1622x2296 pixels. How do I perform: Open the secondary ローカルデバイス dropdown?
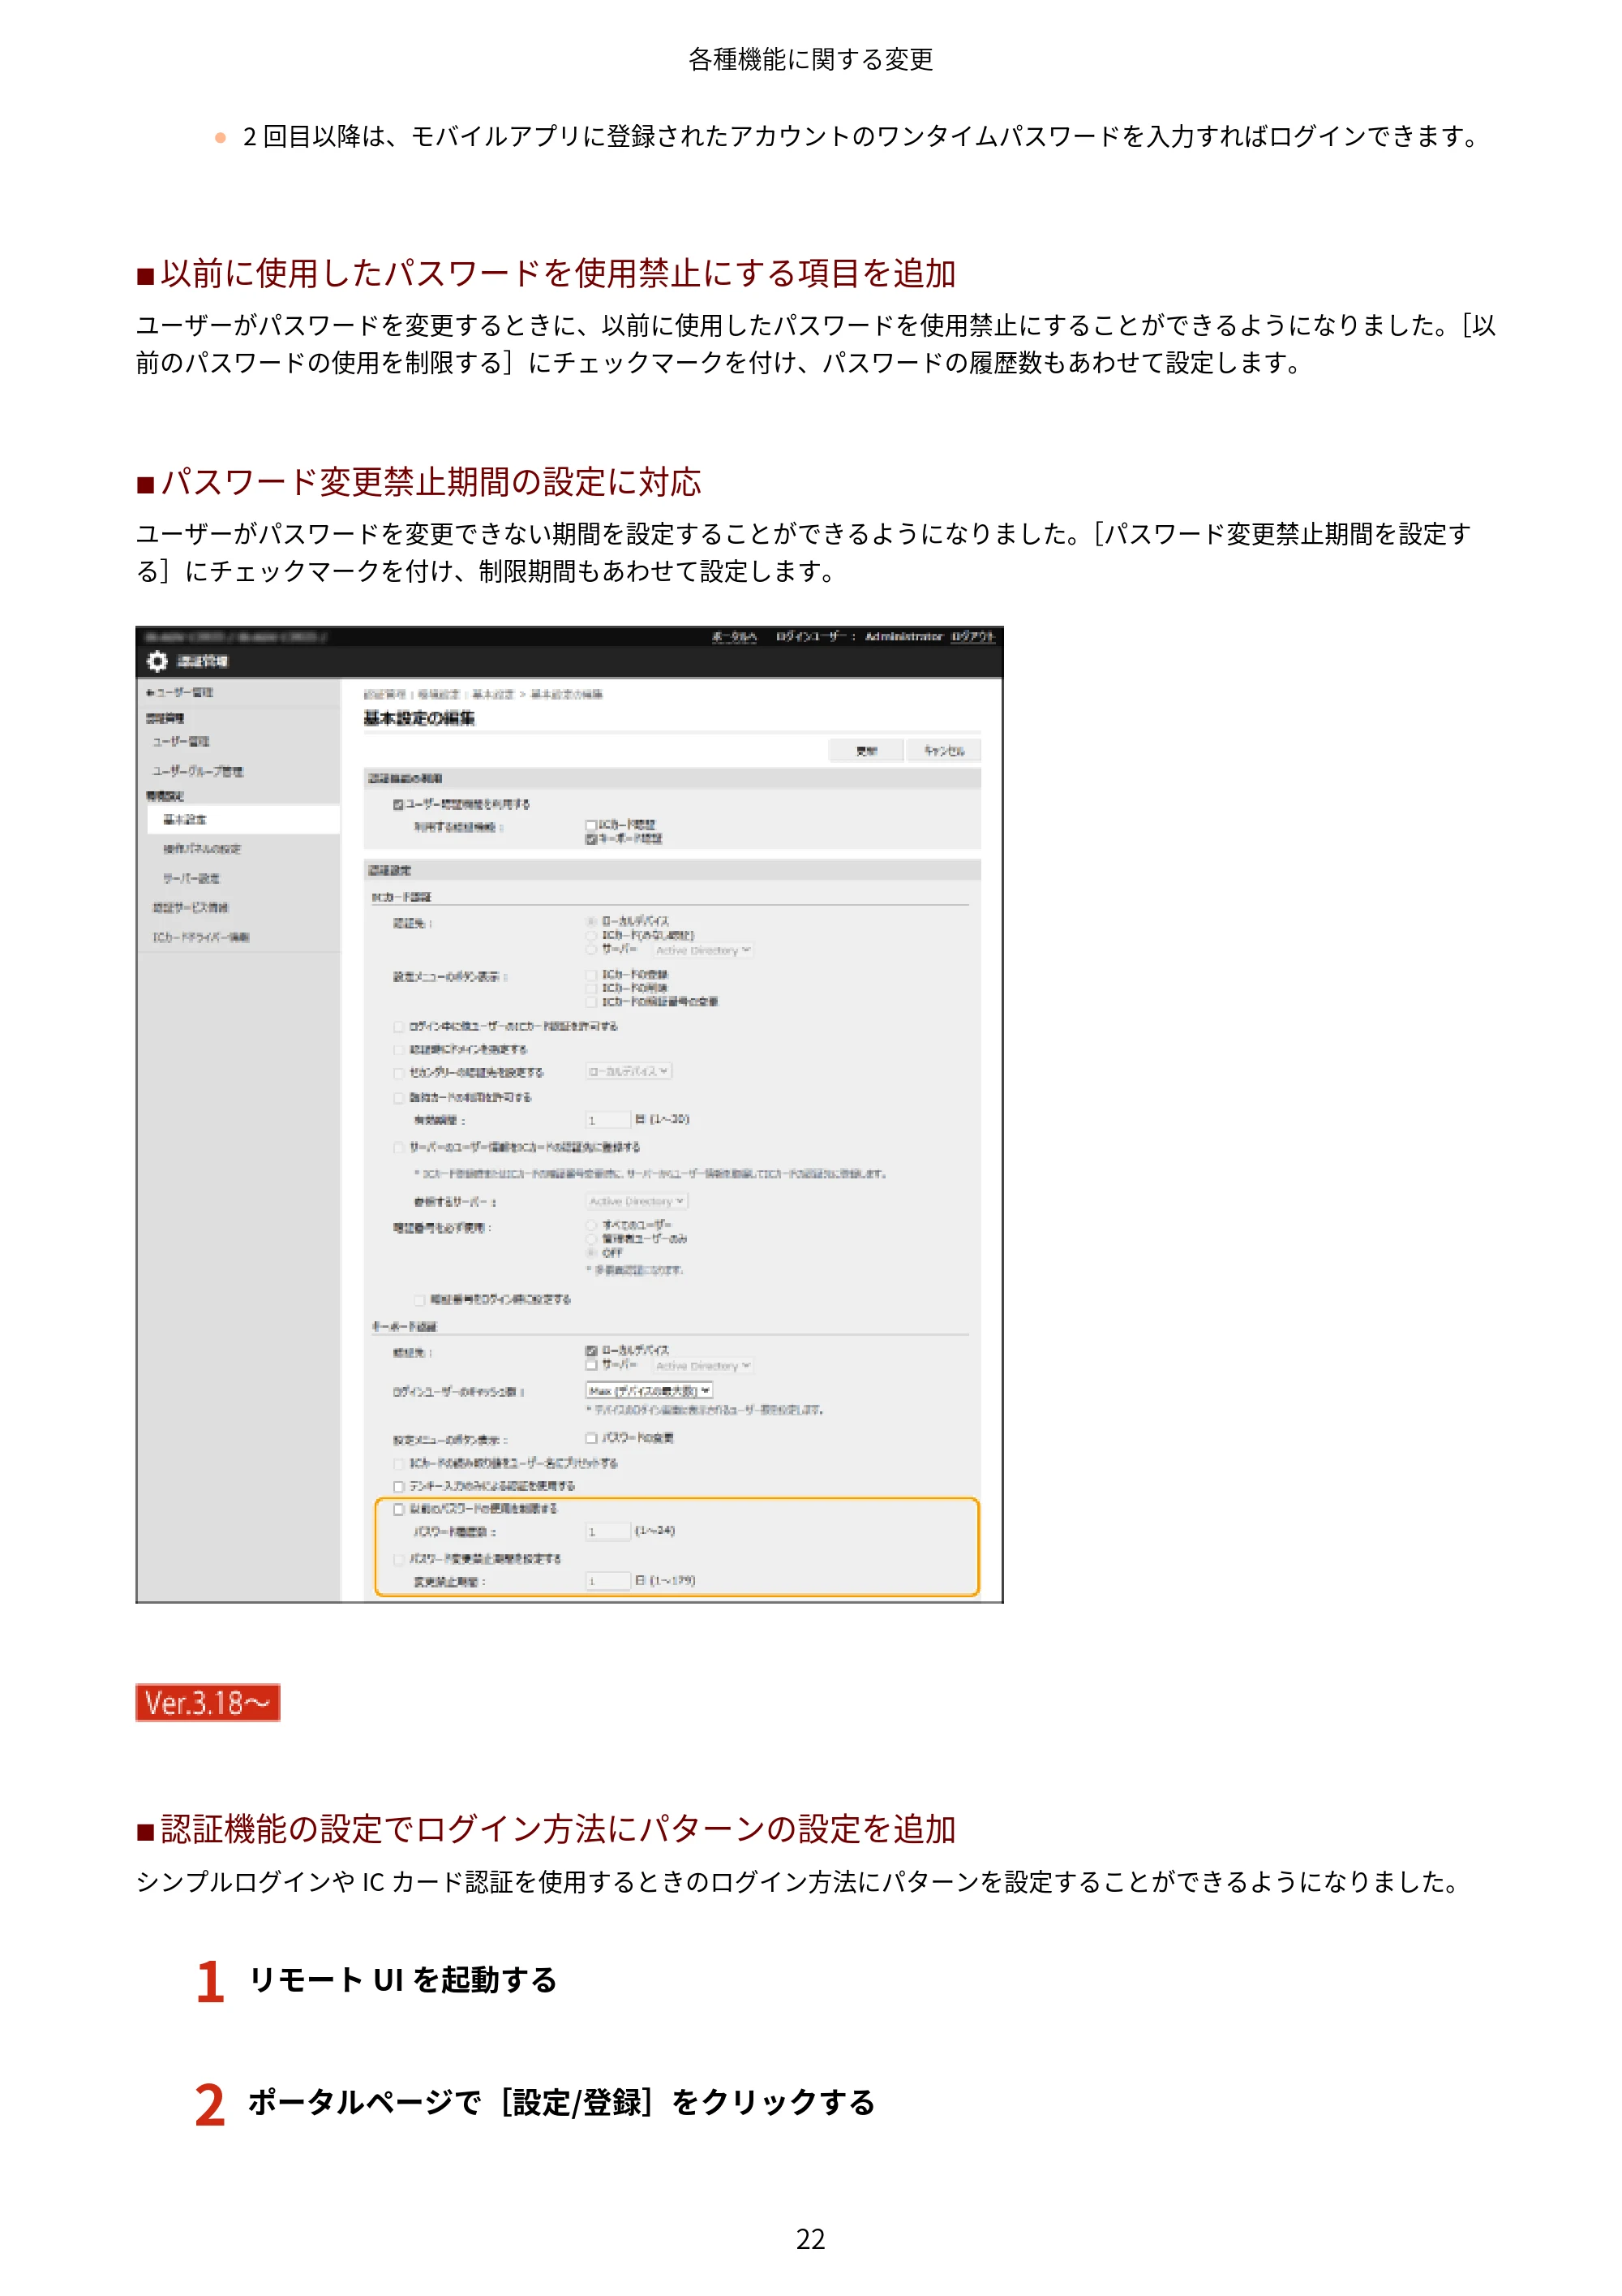(x=629, y=1071)
